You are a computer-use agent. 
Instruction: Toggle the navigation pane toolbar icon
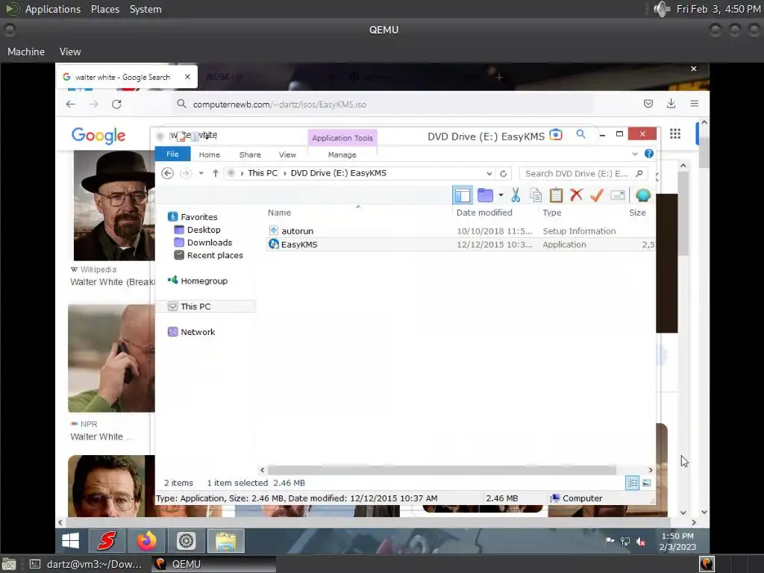(x=462, y=195)
